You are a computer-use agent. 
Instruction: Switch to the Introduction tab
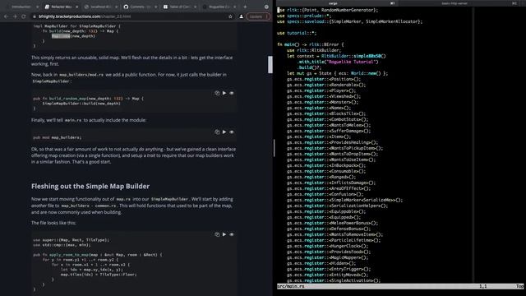click(21, 7)
